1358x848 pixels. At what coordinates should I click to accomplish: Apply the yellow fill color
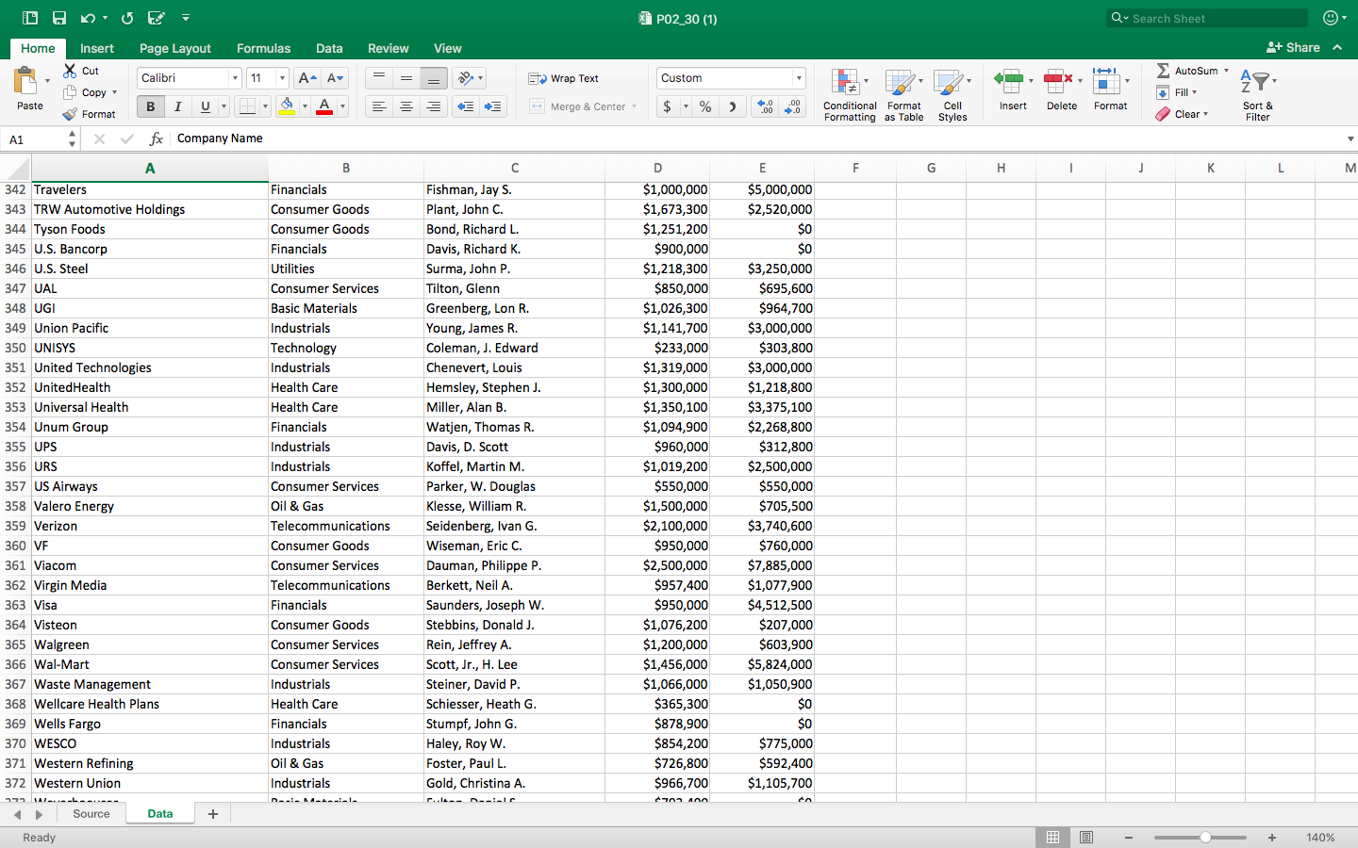(287, 106)
